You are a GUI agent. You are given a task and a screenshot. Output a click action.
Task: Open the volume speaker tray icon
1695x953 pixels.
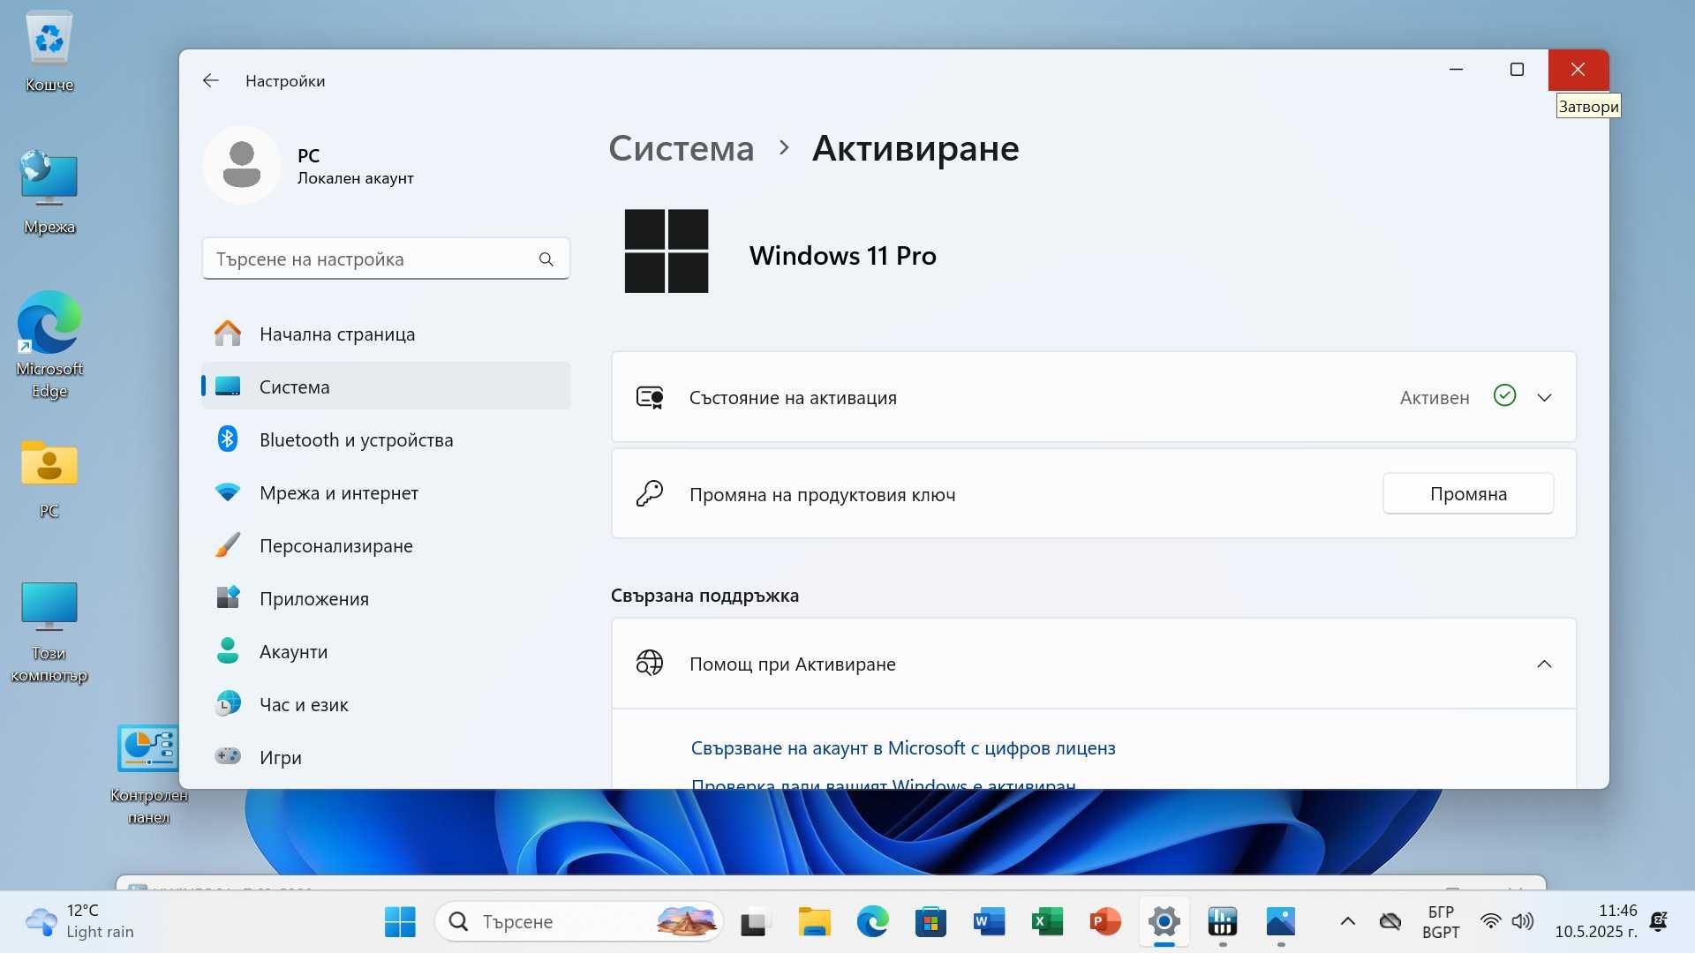[1523, 922]
